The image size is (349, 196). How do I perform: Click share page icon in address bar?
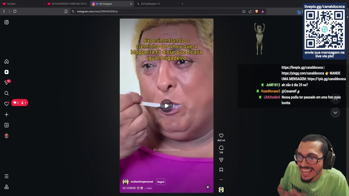tap(250, 11)
